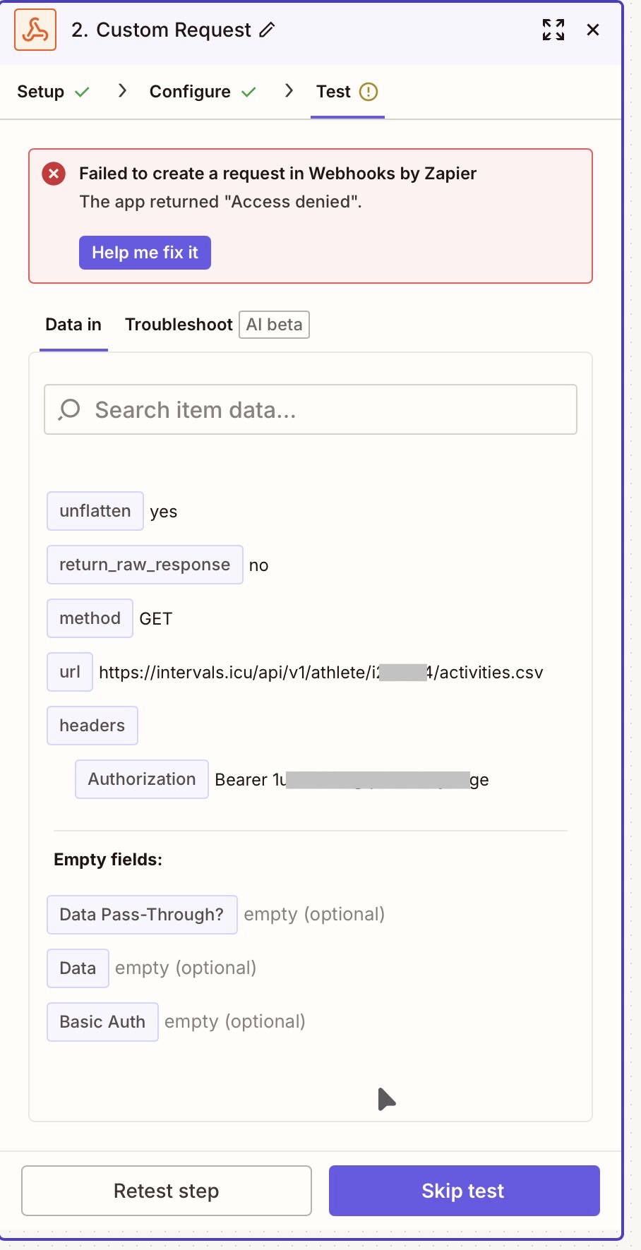Switch to the Configure tab

(x=190, y=92)
